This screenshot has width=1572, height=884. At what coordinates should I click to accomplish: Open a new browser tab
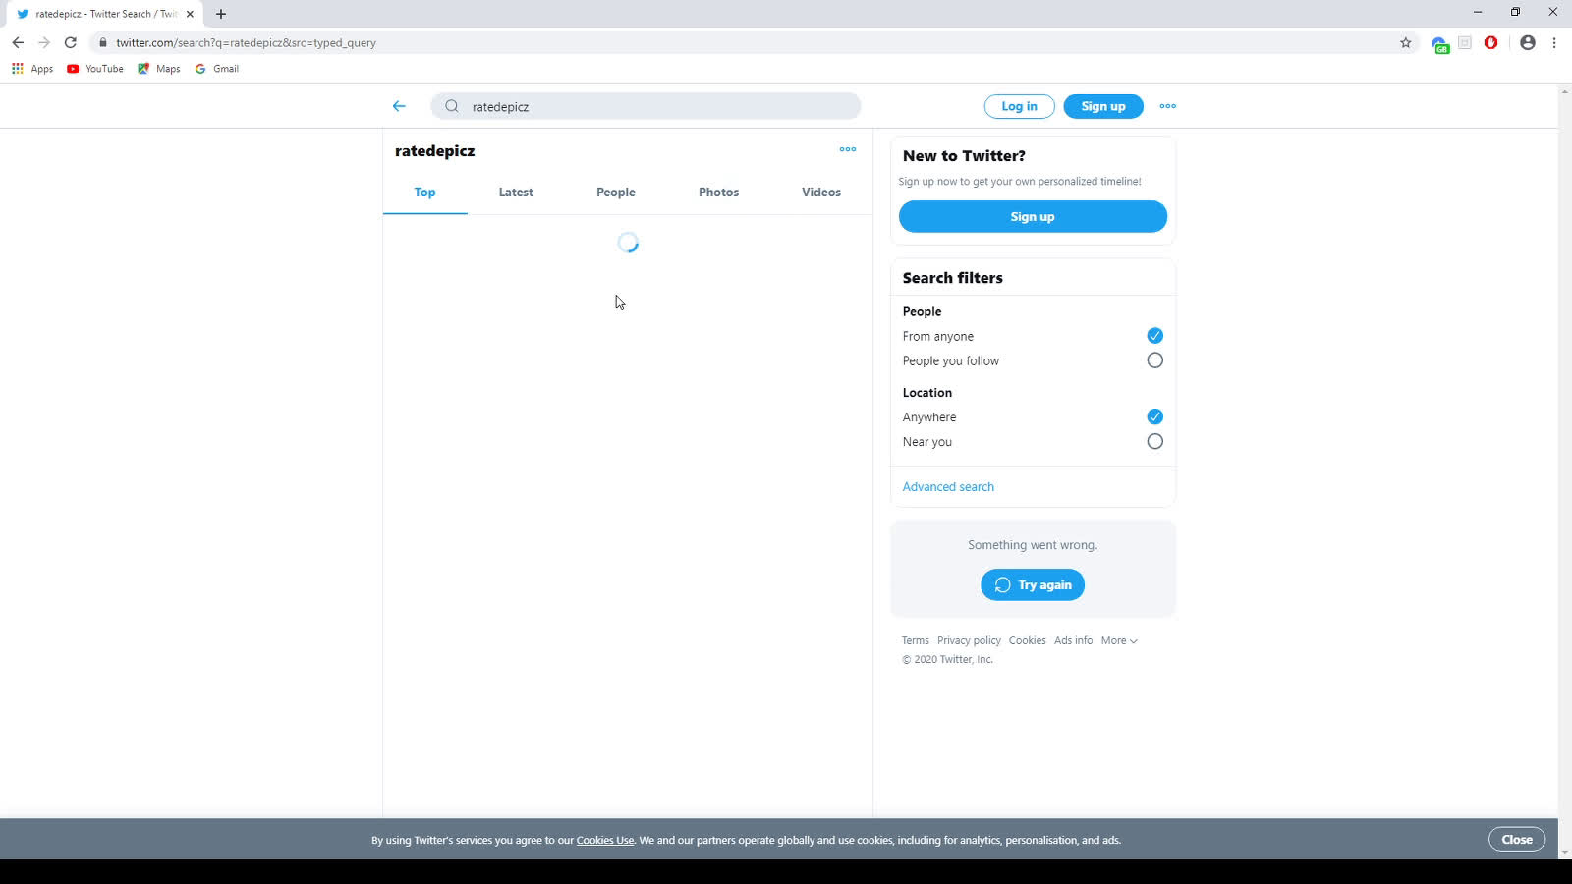pos(221,14)
